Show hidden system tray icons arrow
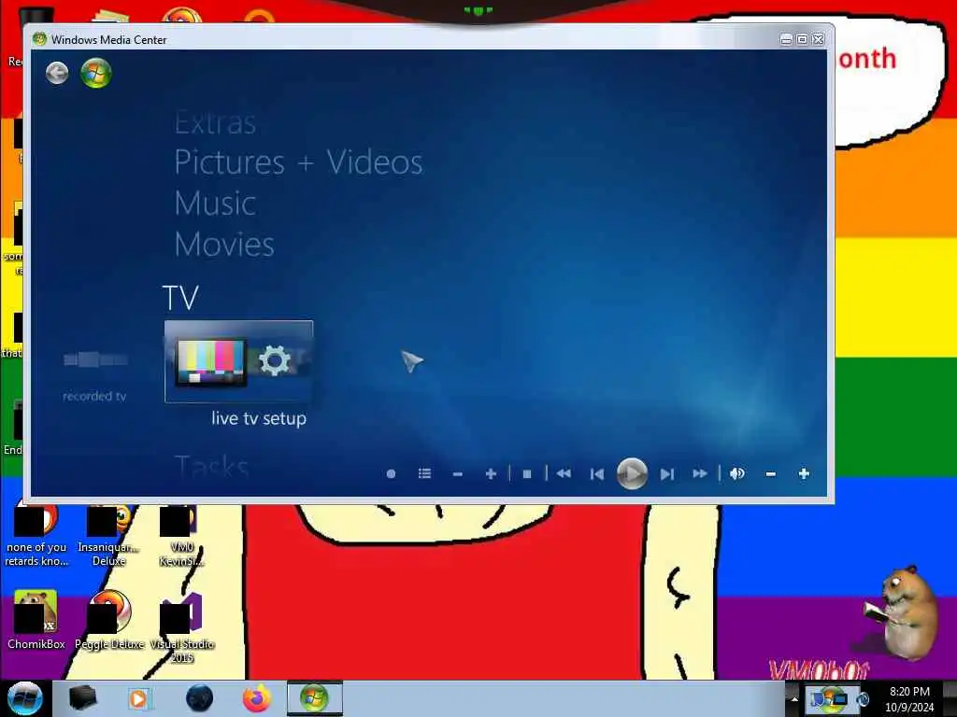 click(x=794, y=698)
